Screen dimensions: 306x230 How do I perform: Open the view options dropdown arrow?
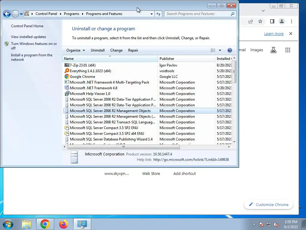click(220, 50)
